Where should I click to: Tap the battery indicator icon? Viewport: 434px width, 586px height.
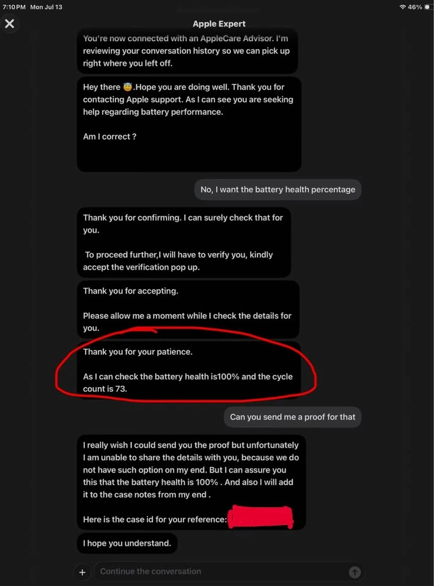tap(427, 7)
